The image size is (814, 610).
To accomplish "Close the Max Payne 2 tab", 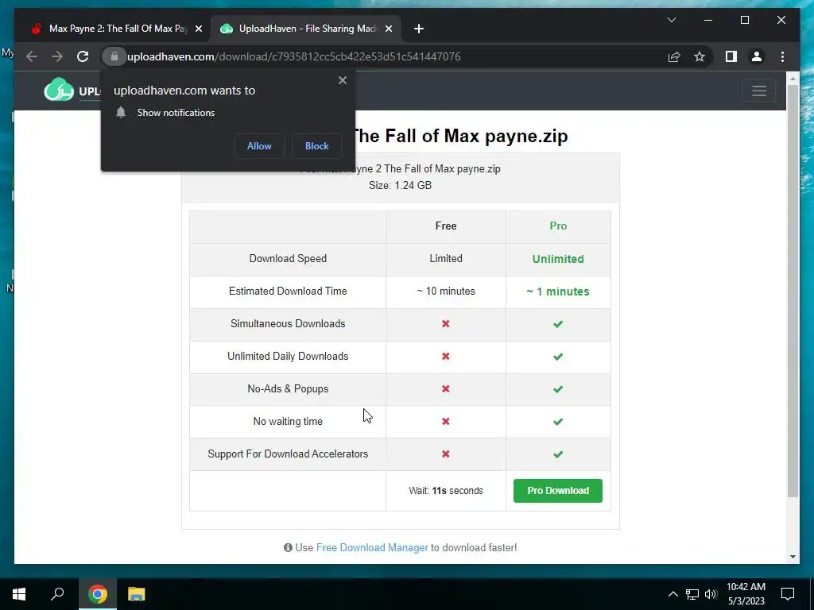I will click(198, 29).
